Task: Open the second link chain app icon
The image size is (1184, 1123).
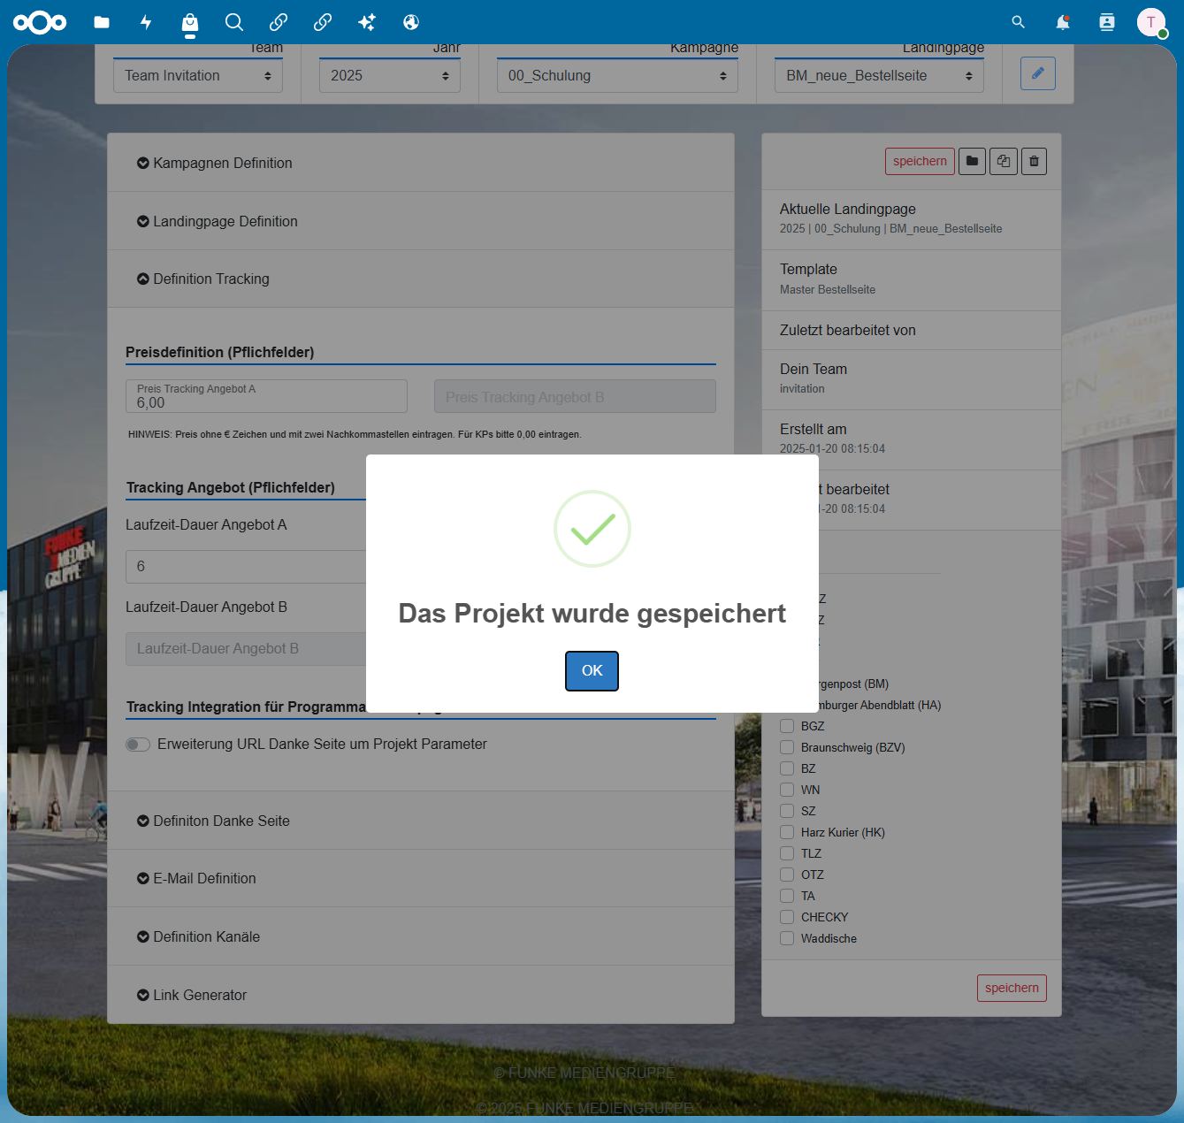Action: click(323, 22)
